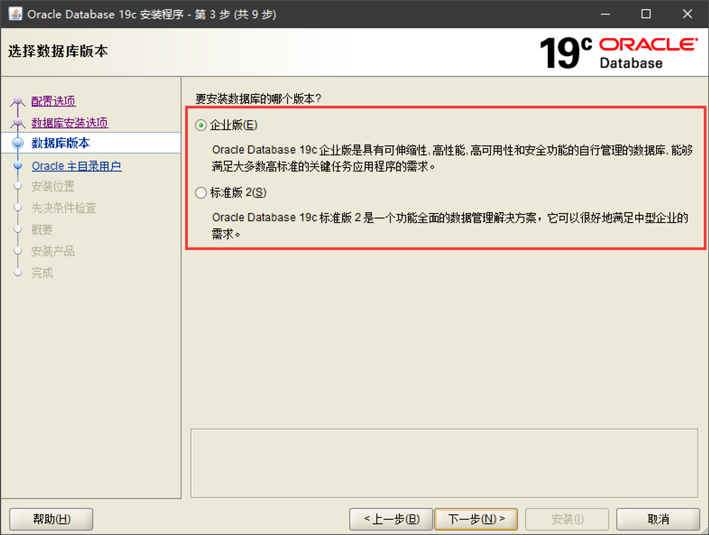Image resolution: width=709 pixels, height=535 pixels.
Task: Click the Oracle 主目录用户 step dot icon
Action: pyautogui.click(x=18, y=166)
